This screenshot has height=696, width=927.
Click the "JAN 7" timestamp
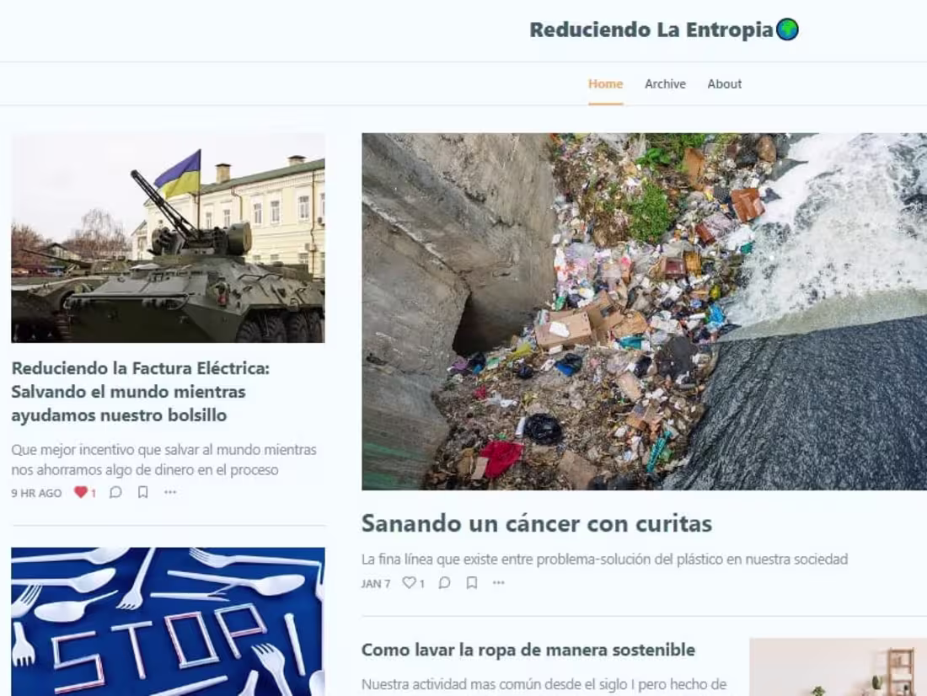pos(374,582)
